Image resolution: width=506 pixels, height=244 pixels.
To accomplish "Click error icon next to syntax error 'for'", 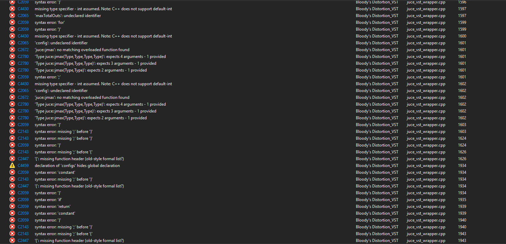I will (x=12, y=22).
